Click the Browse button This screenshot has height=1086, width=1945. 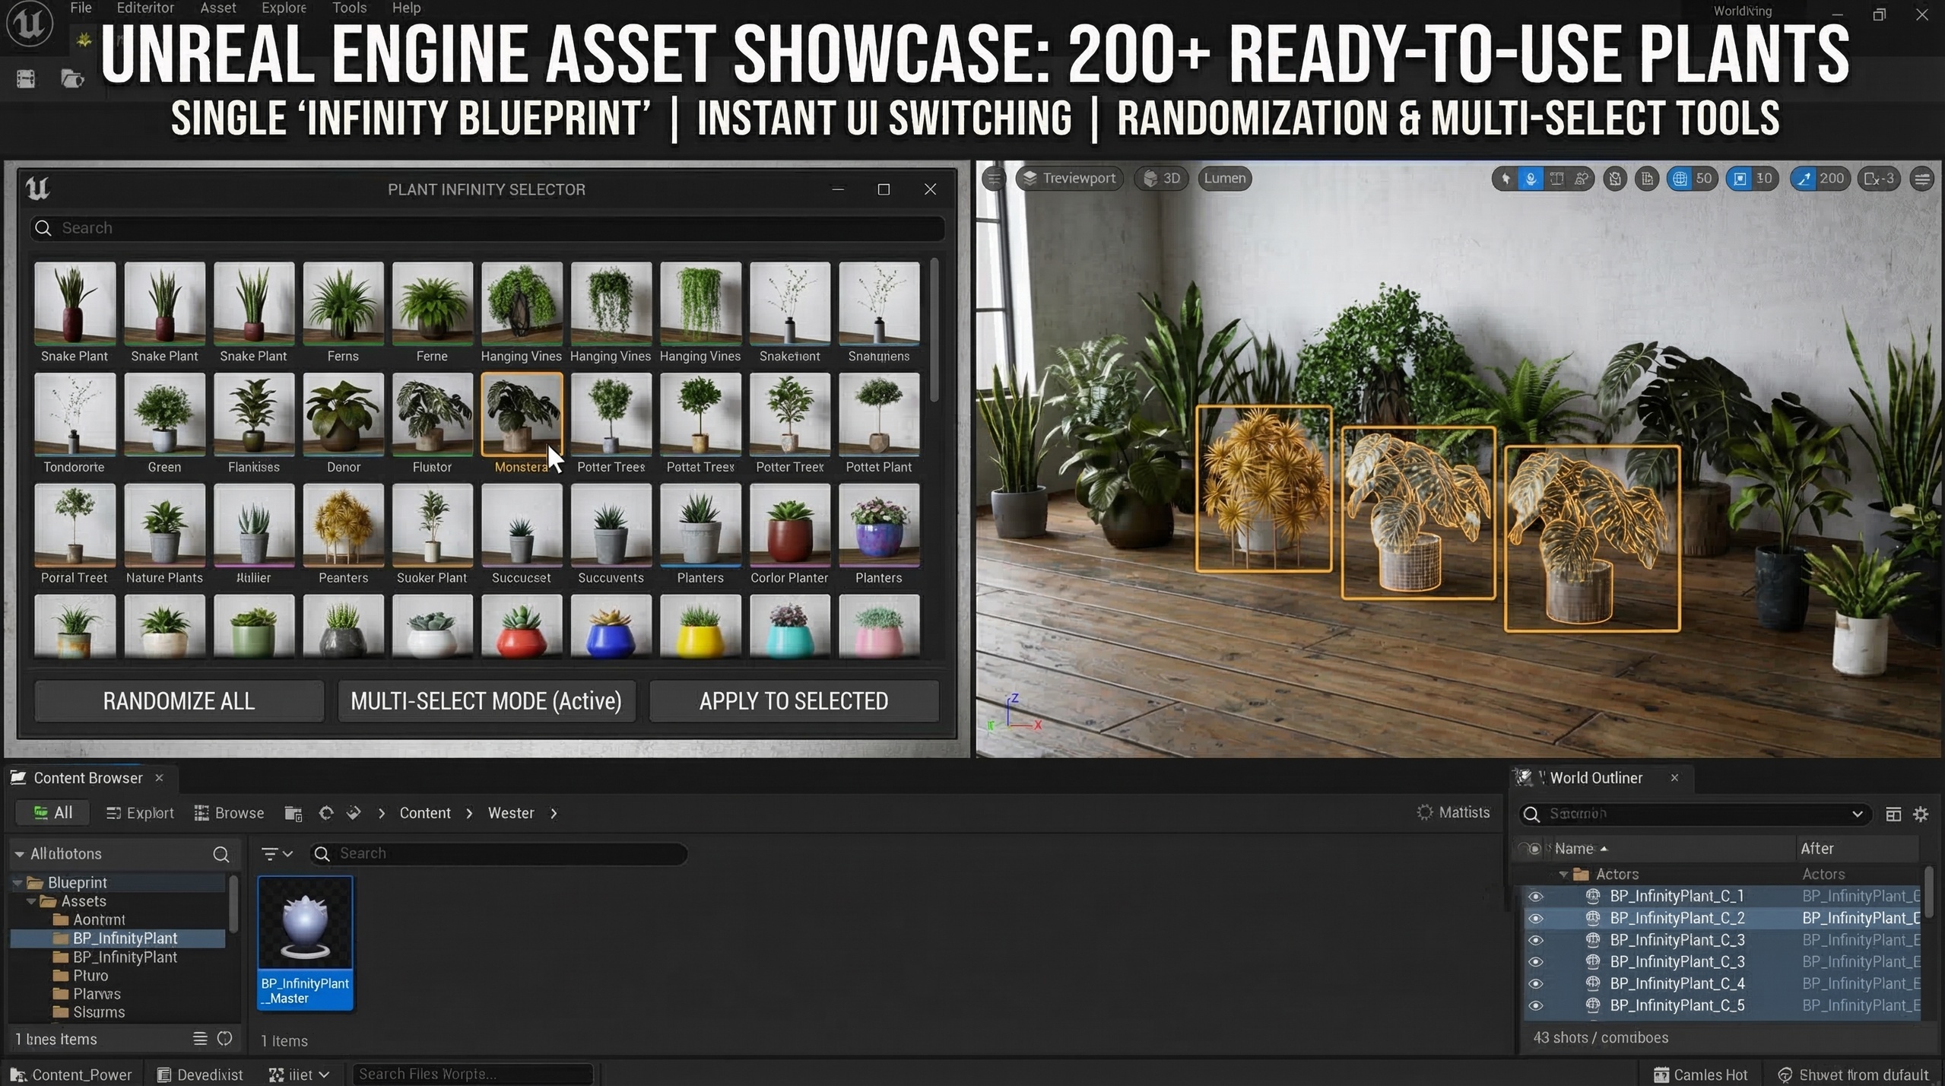point(230,812)
